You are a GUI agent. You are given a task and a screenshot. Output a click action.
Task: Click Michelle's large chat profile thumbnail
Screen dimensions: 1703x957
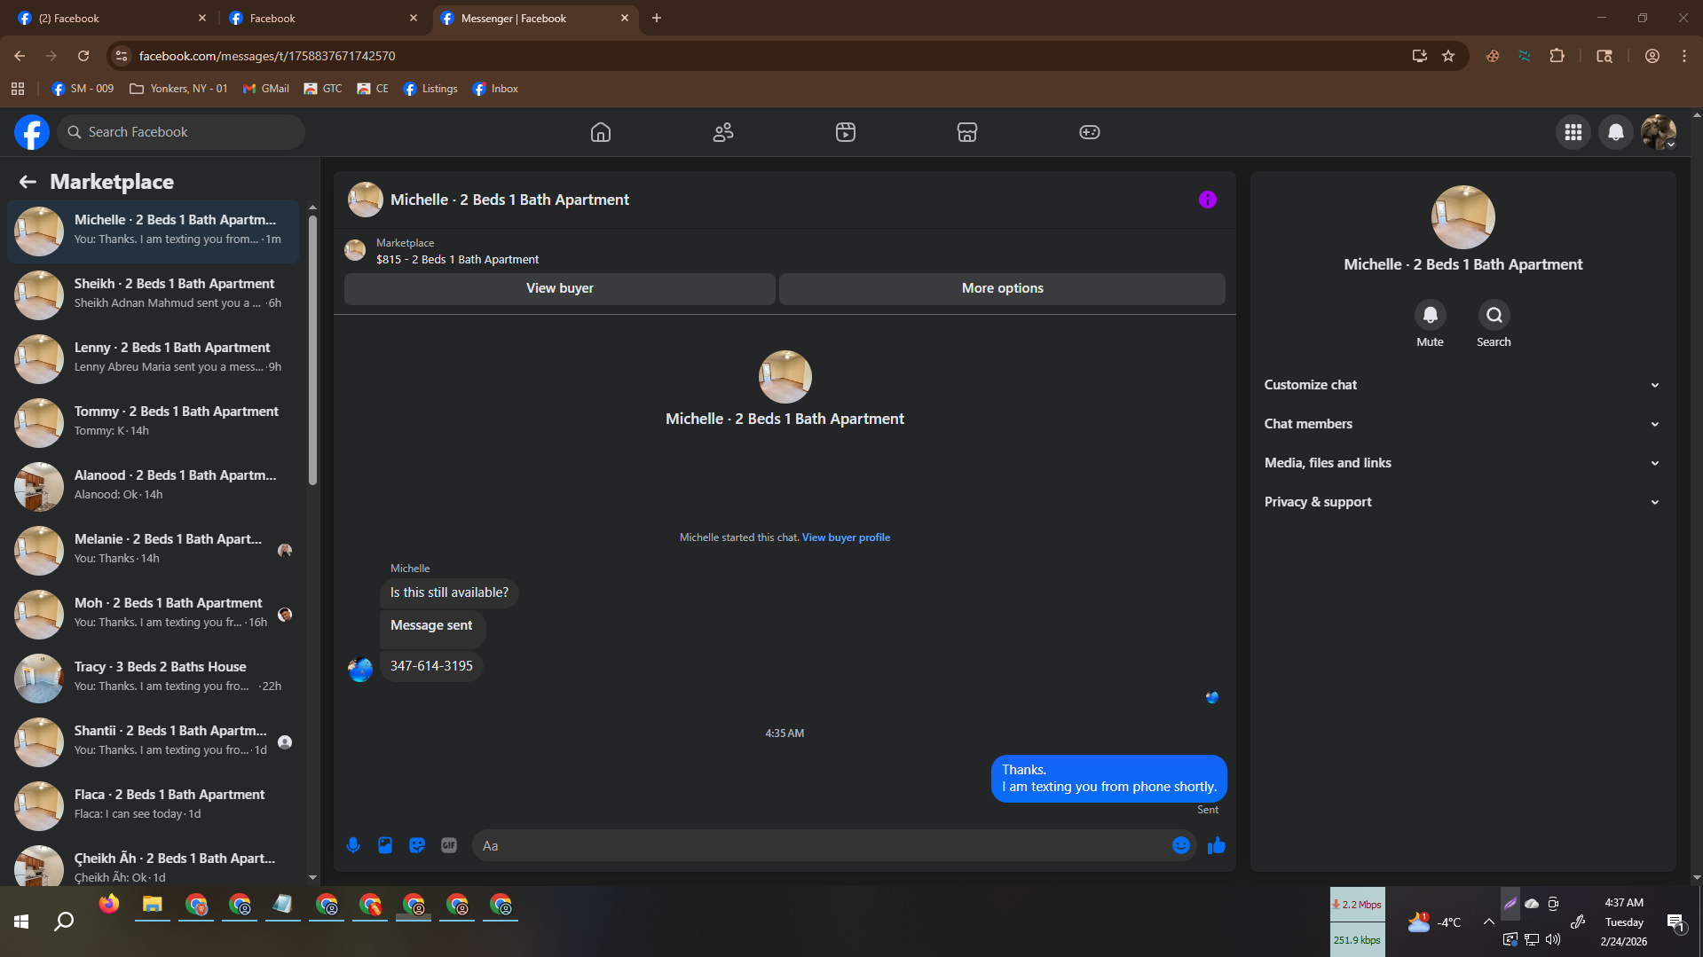point(785,377)
